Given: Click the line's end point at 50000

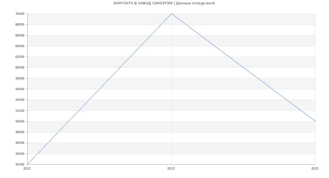Looking at the screenshot, I should point(315,121).
